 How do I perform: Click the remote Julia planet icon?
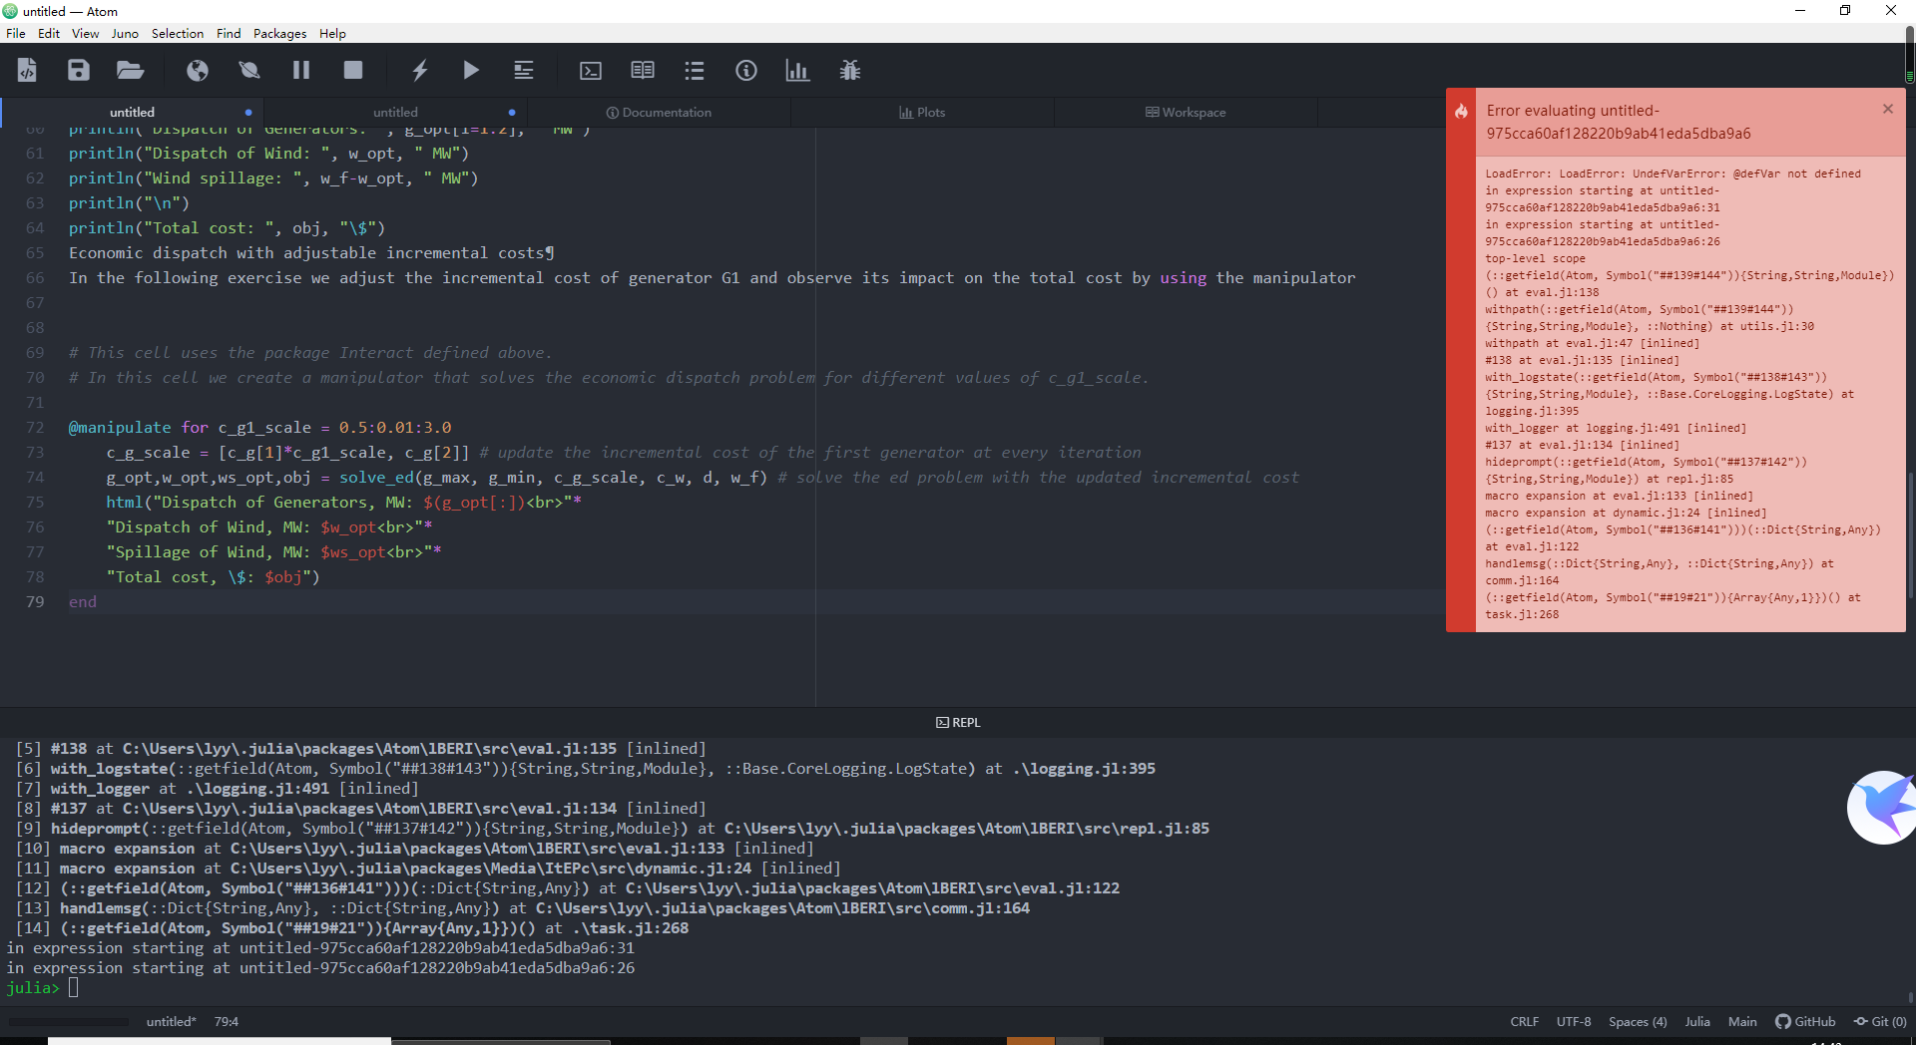(x=249, y=70)
